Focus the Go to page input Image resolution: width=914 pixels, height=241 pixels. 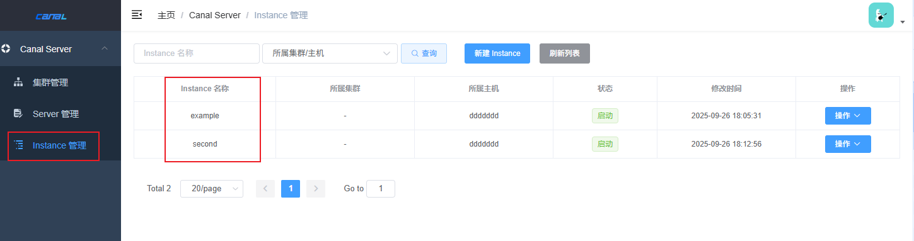coord(381,189)
